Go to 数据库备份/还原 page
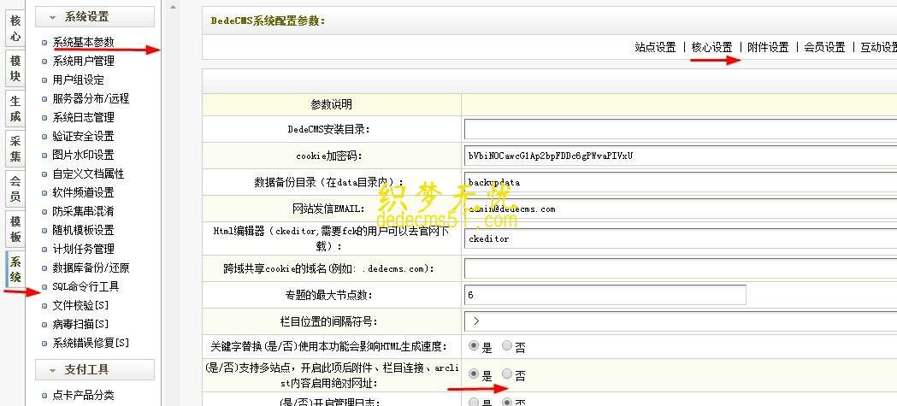The image size is (897, 406). pos(91,268)
